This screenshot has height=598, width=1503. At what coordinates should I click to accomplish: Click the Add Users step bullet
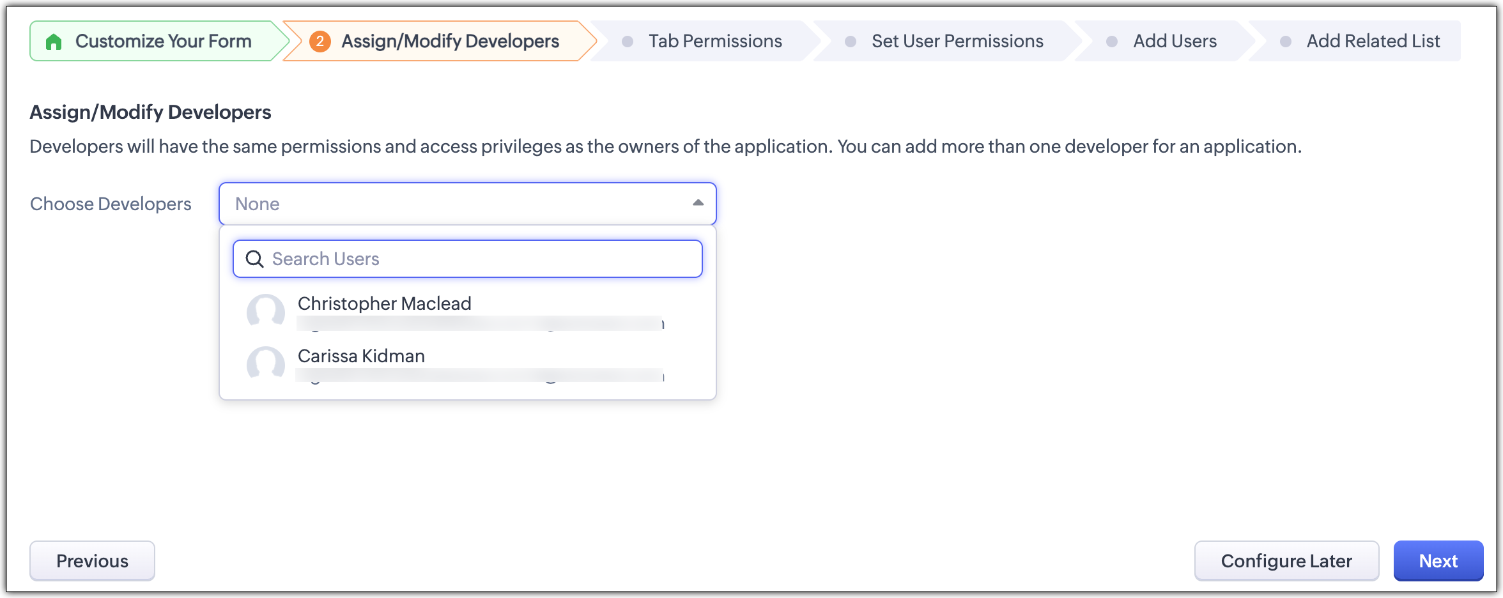tap(1112, 42)
